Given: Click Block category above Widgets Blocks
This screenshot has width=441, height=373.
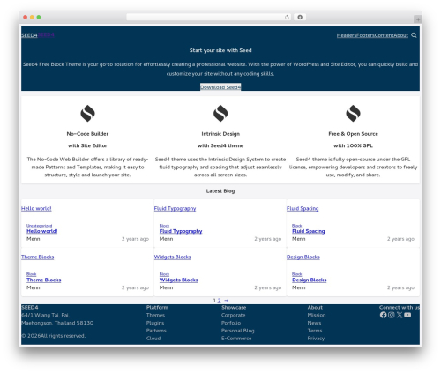Looking at the screenshot, I should tap(164, 274).
